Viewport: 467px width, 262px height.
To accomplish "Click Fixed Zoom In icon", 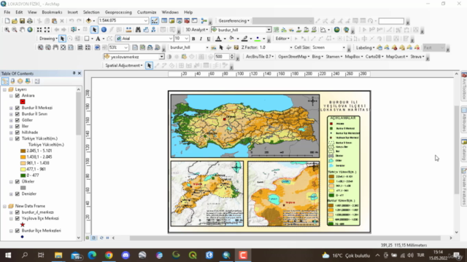I will pyautogui.click(x=39, y=30).
